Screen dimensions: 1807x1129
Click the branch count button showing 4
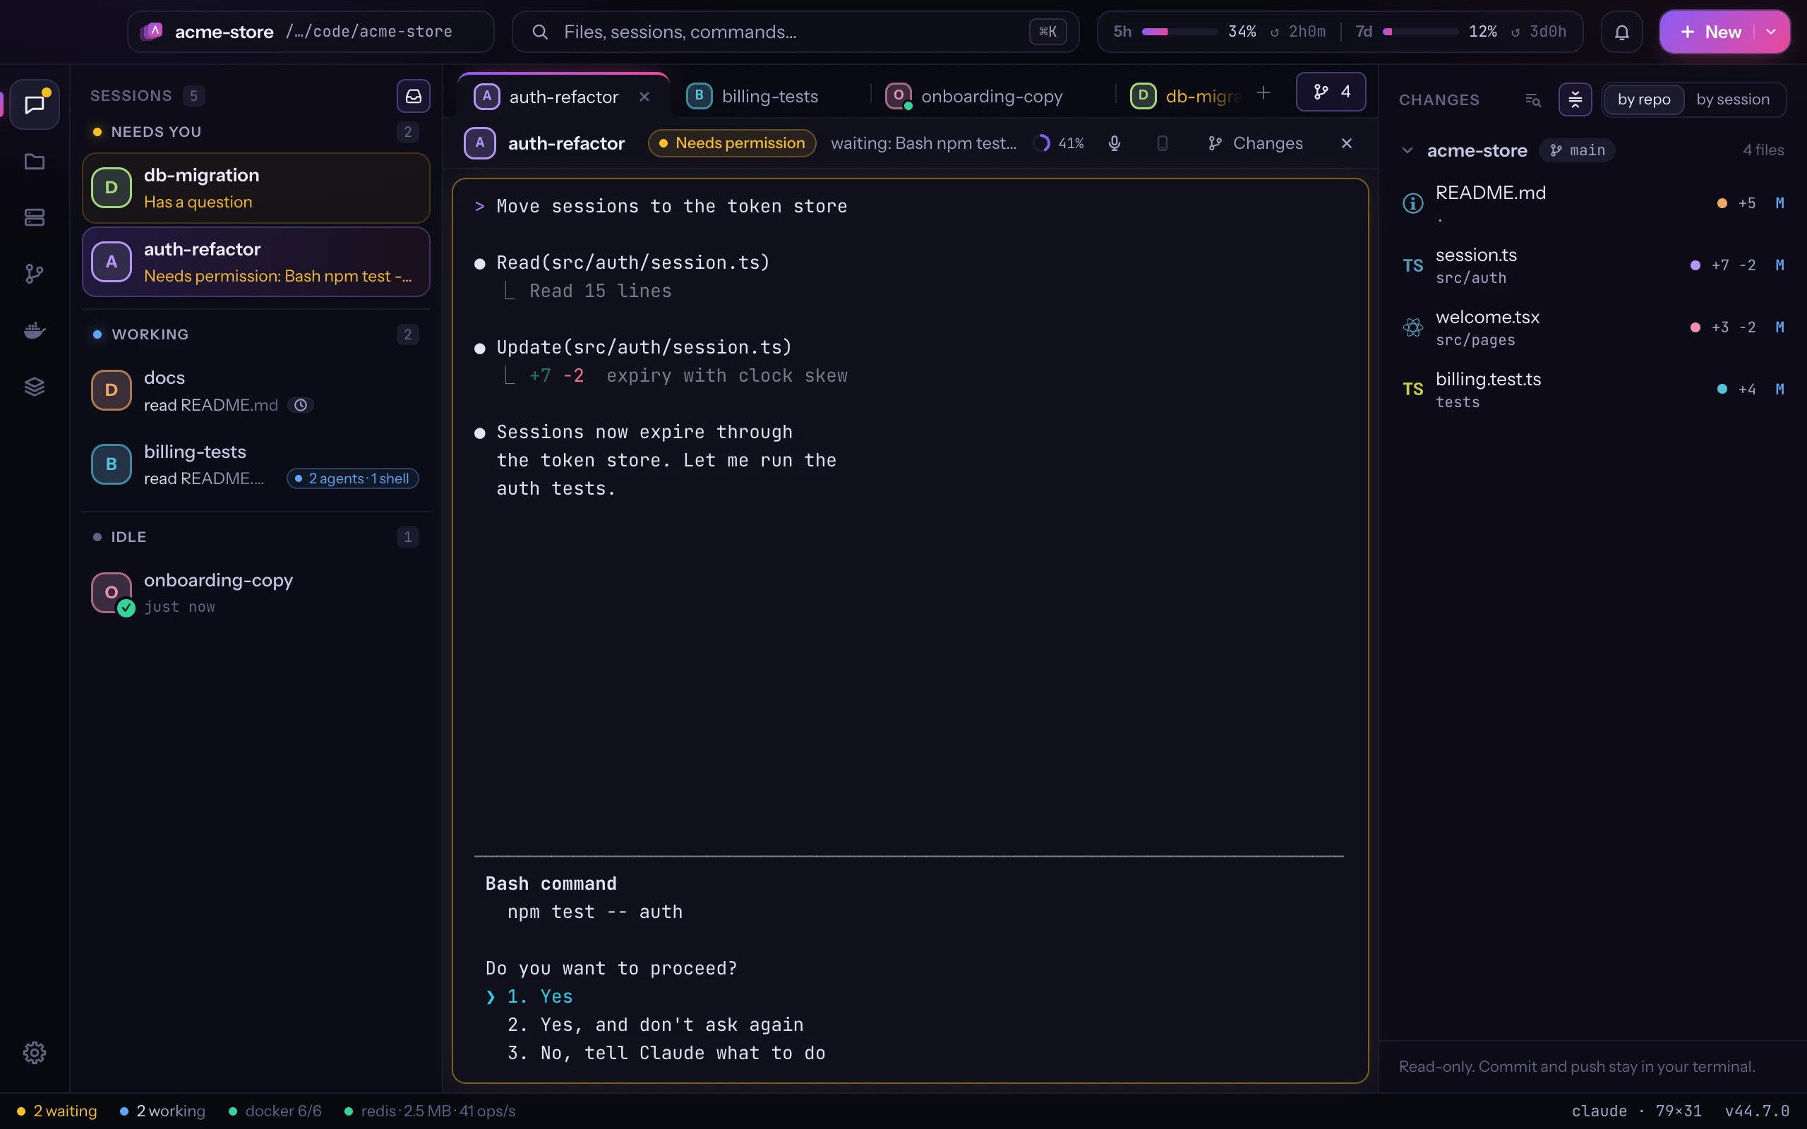1331,92
